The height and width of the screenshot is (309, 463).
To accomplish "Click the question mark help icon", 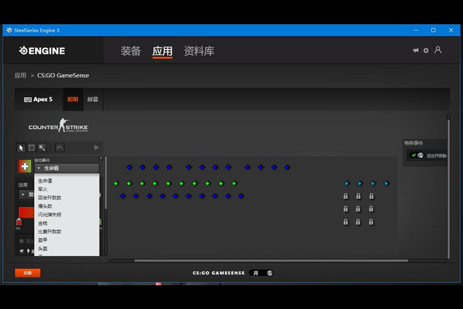I will tap(101, 159).
